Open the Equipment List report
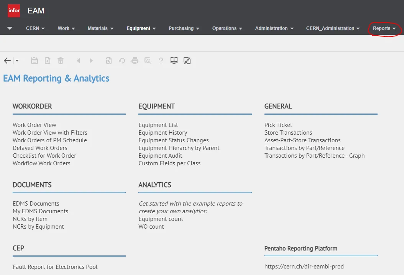 [x=158, y=125]
